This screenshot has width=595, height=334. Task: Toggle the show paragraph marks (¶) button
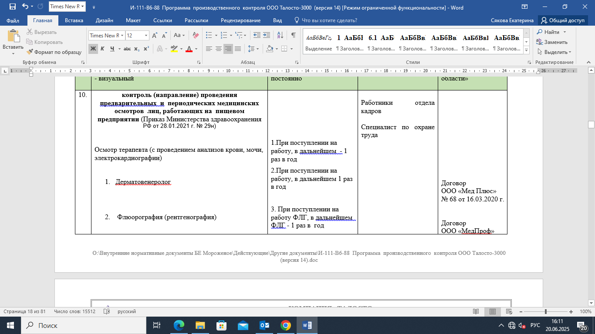(x=293, y=36)
